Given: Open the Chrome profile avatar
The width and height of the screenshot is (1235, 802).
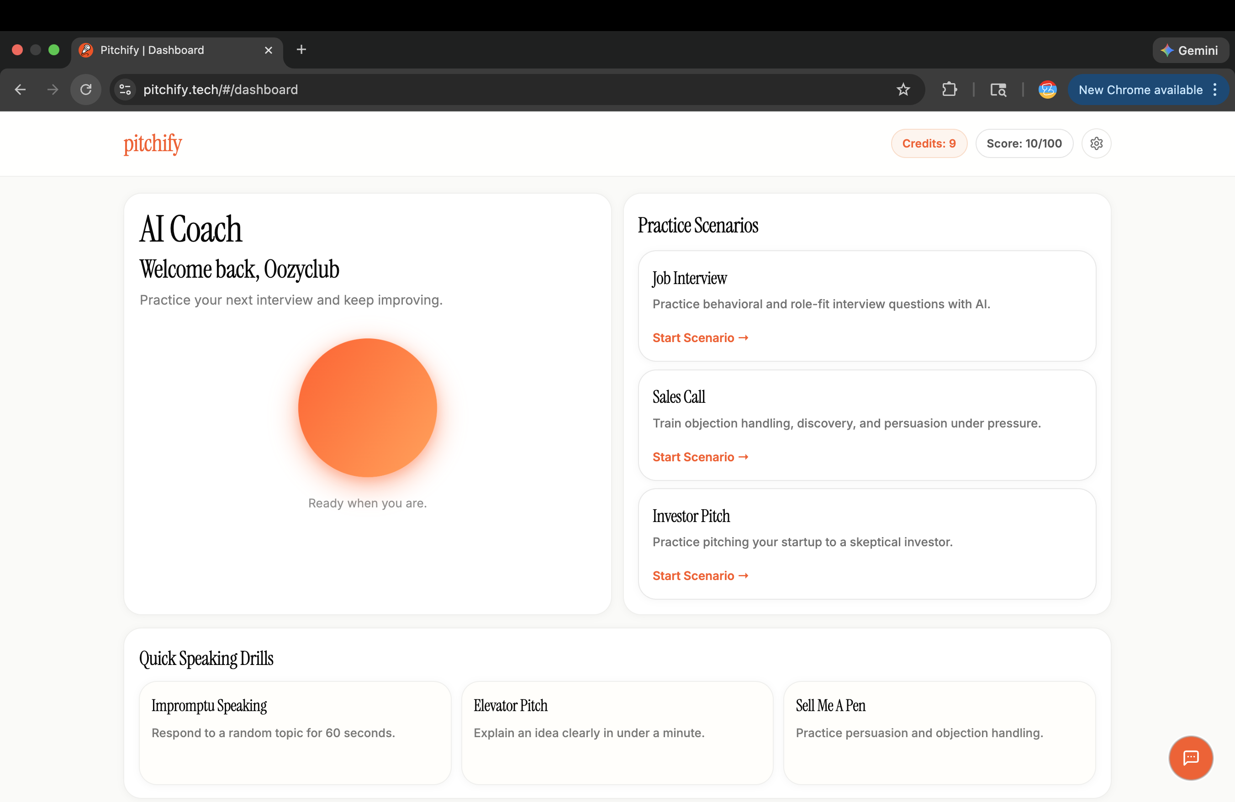Looking at the screenshot, I should click(1047, 90).
